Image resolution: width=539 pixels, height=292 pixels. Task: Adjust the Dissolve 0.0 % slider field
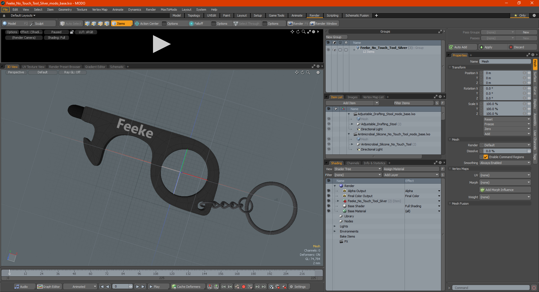(x=505, y=151)
